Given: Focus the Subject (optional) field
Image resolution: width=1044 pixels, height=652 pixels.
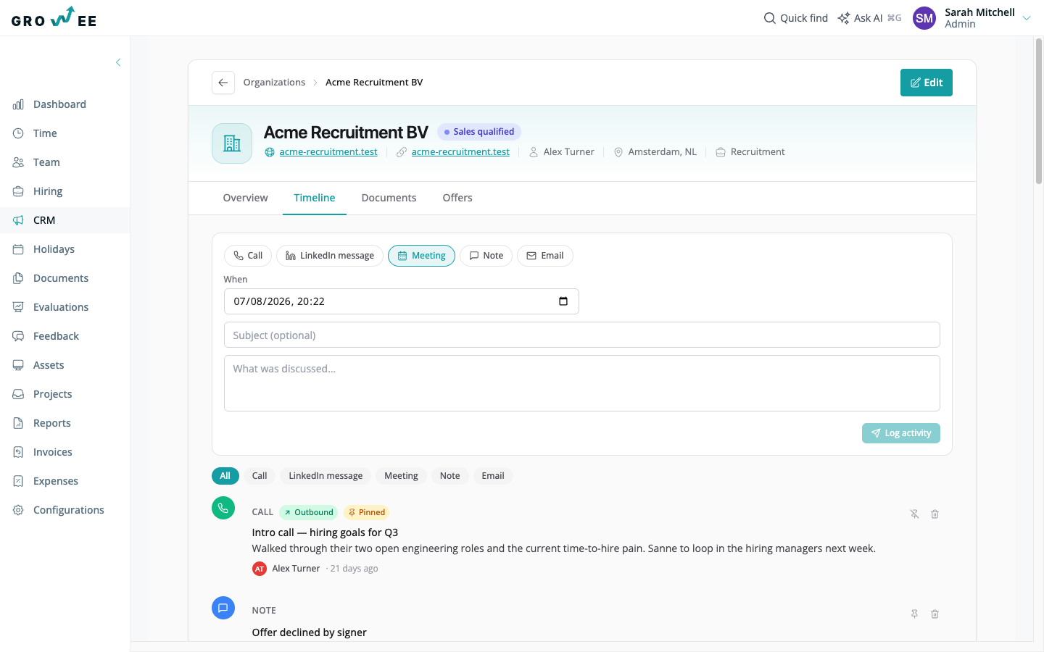Looking at the screenshot, I should (582, 335).
